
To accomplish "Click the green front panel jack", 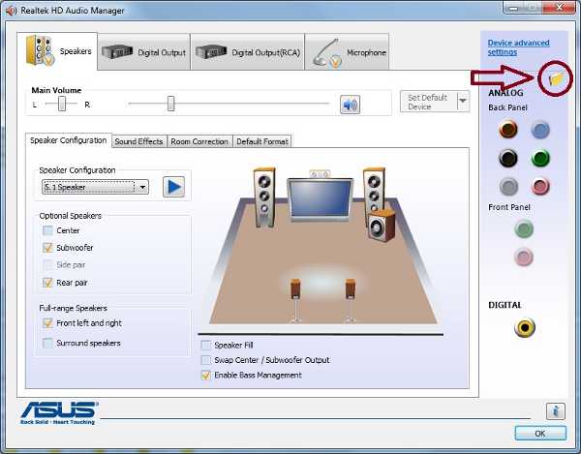I will point(524,228).
